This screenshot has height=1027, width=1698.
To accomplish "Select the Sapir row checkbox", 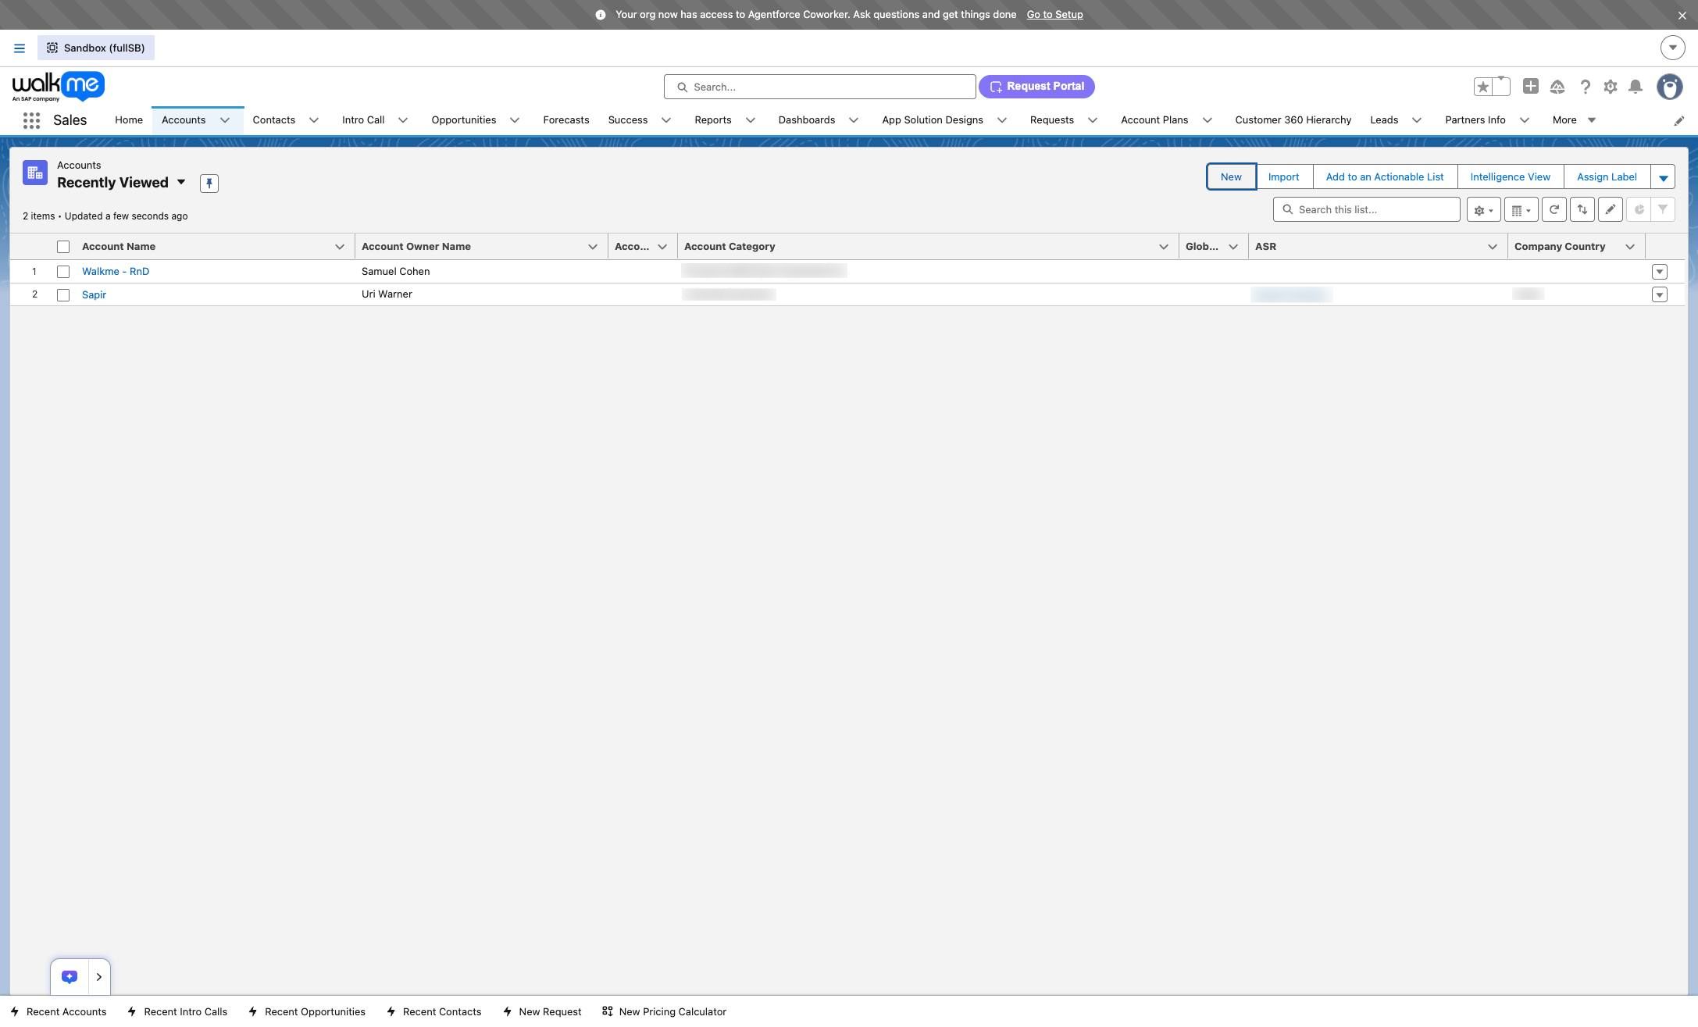I will [x=63, y=295].
